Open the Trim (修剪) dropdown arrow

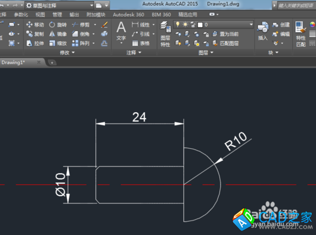pyautogui.click(x=95, y=25)
